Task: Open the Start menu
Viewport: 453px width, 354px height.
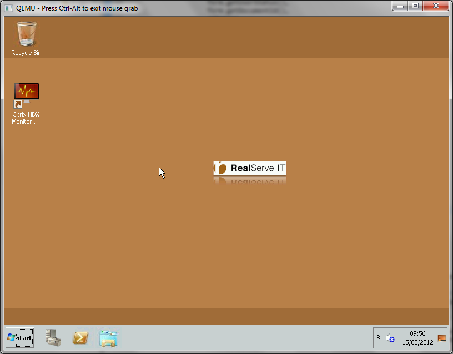Action: coord(20,338)
